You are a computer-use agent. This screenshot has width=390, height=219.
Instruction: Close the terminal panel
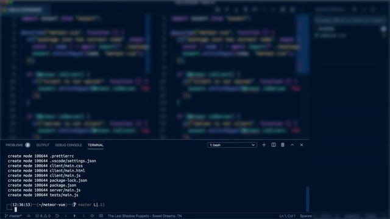click(302, 145)
